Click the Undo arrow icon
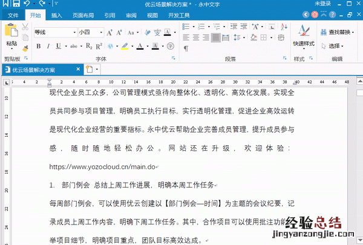363x245 pixels. [x=26, y=4]
